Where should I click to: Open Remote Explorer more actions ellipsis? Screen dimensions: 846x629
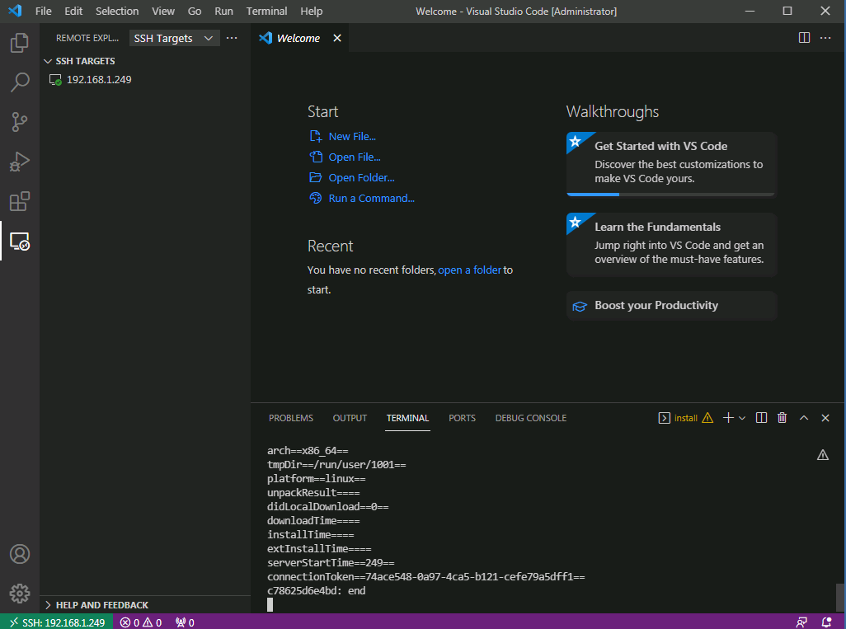[232, 38]
